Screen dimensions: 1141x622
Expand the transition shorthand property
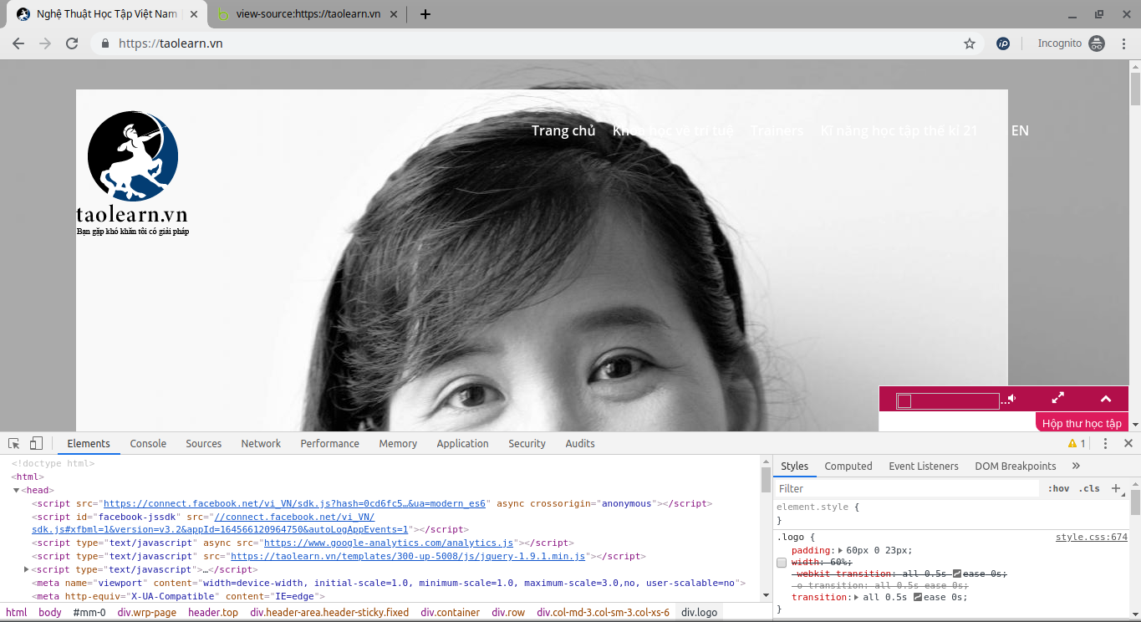pyautogui.click(x=856, y=597)
